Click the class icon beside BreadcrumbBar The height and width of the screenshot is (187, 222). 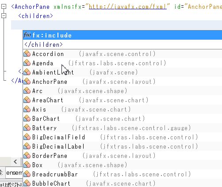point(27,174)
